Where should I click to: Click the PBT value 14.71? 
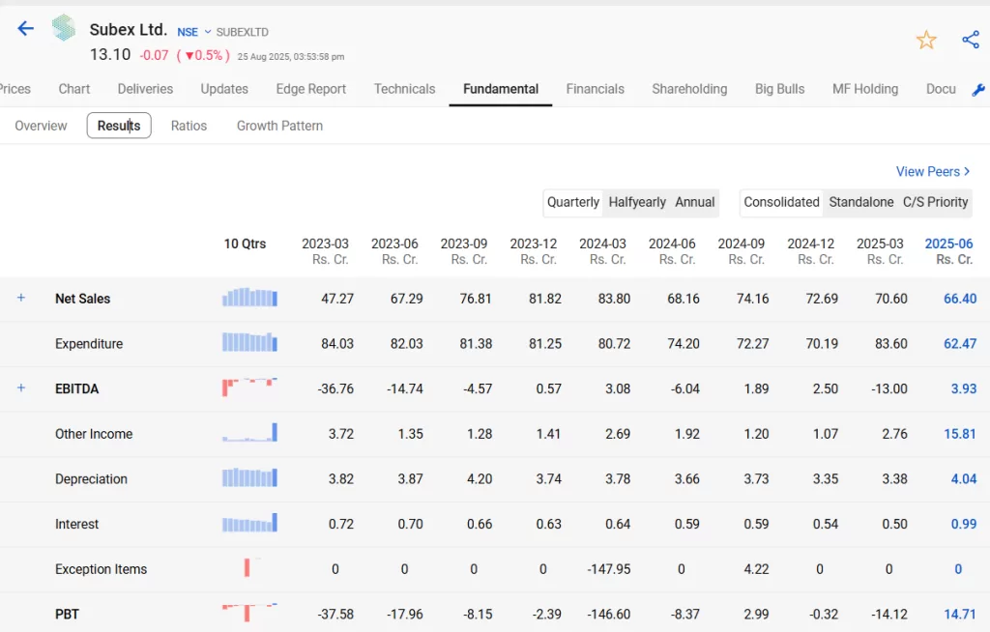click(x=960, y=615)
